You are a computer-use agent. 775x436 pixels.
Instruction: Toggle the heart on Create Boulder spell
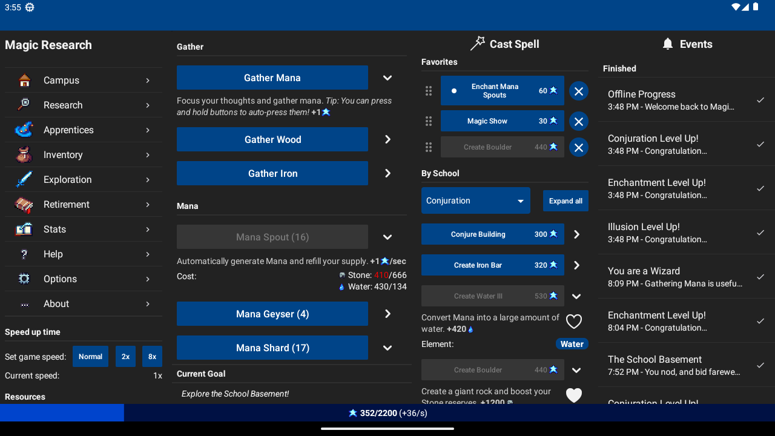(573, 395)
